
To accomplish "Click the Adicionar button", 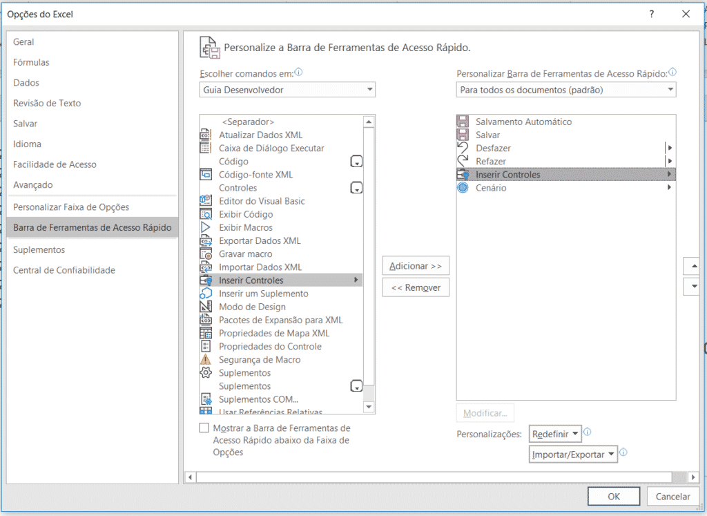I will point(415,265).
